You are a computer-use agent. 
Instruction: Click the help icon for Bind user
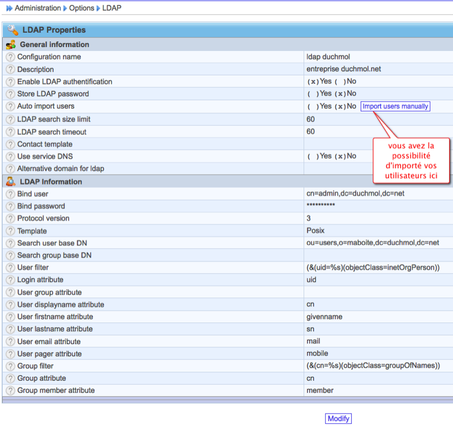click(x=10, y=194)
